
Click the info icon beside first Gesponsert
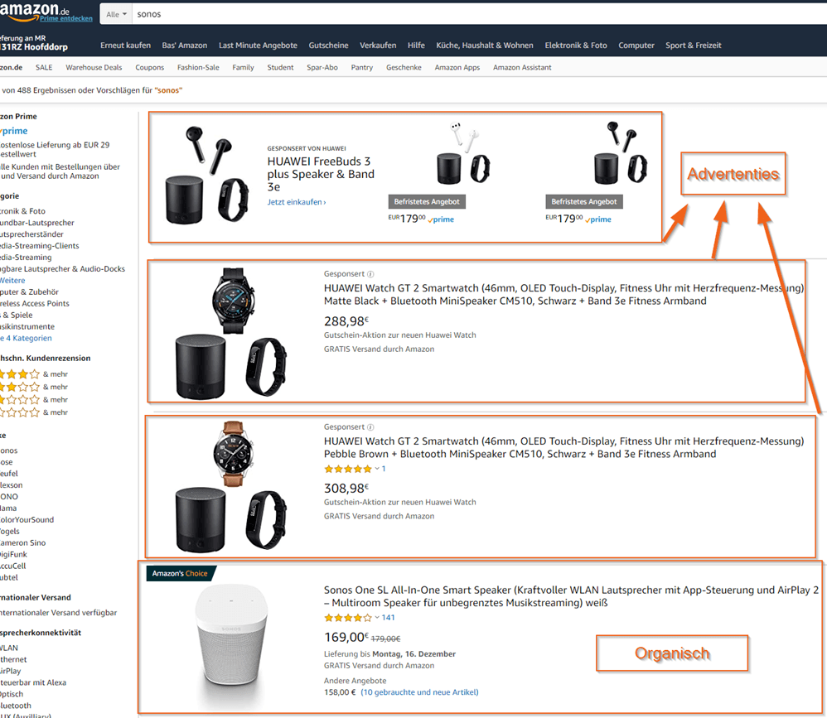point(370,274)
